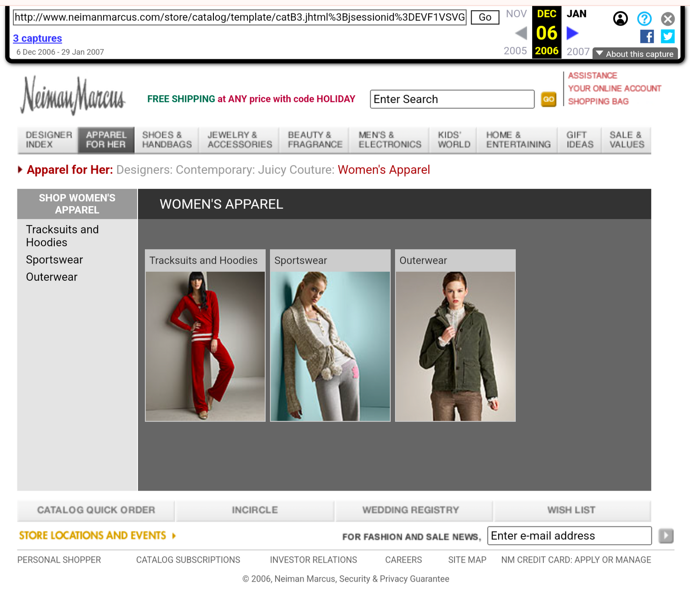The image size is (690, 600).
Task: Open the Gift Ideas tab
Action: [x=580, y=140]
